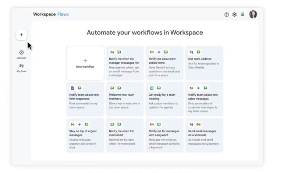Open 'Notify team about new form responses' title
Image resolution: width=287 pixels, height=173 pixels.
[84, 97]
